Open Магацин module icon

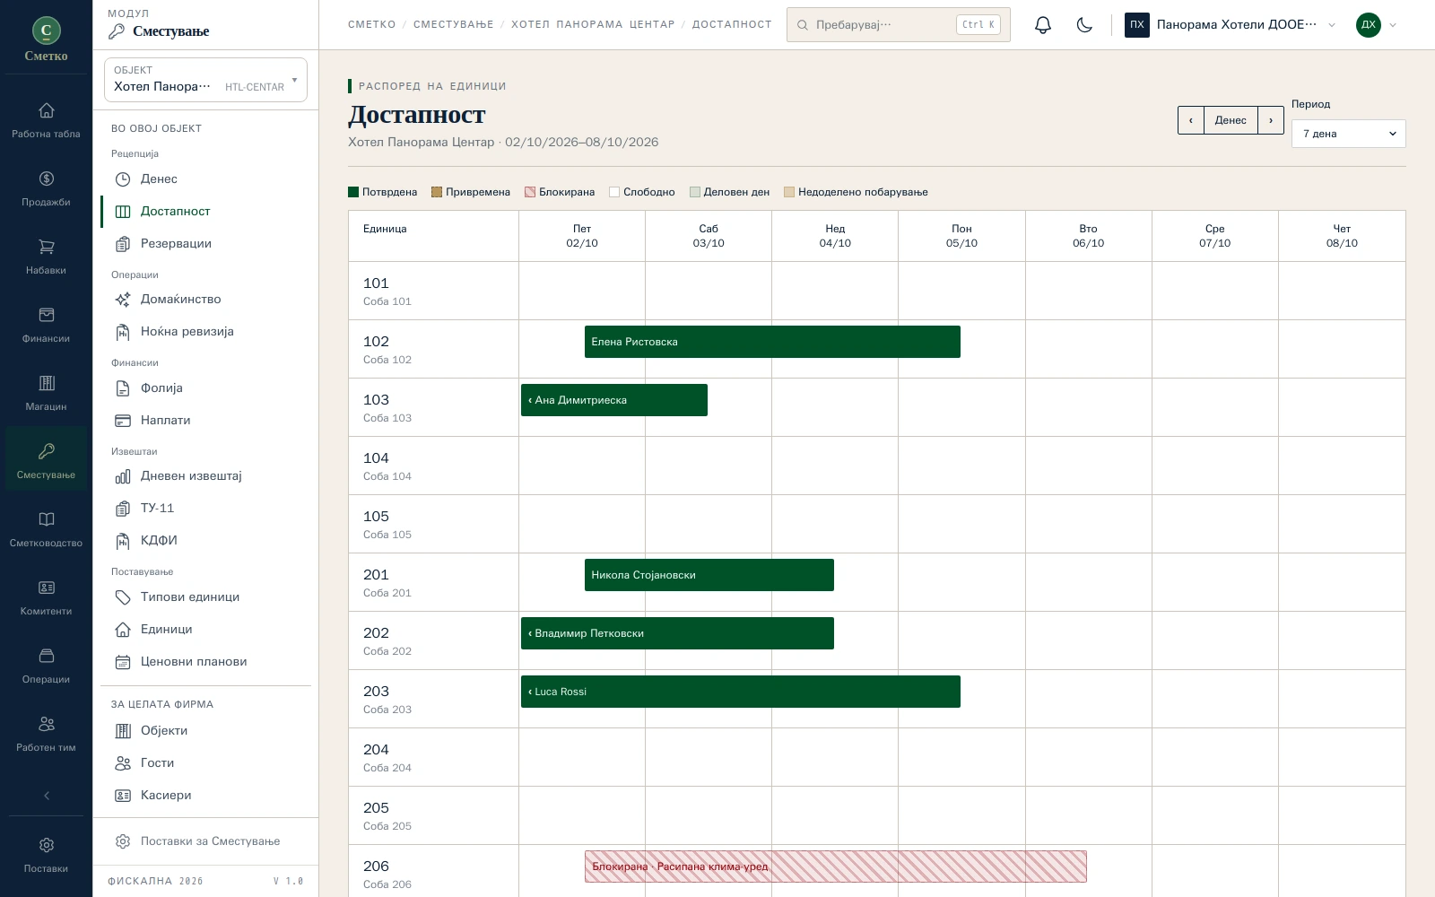(46, 394)
